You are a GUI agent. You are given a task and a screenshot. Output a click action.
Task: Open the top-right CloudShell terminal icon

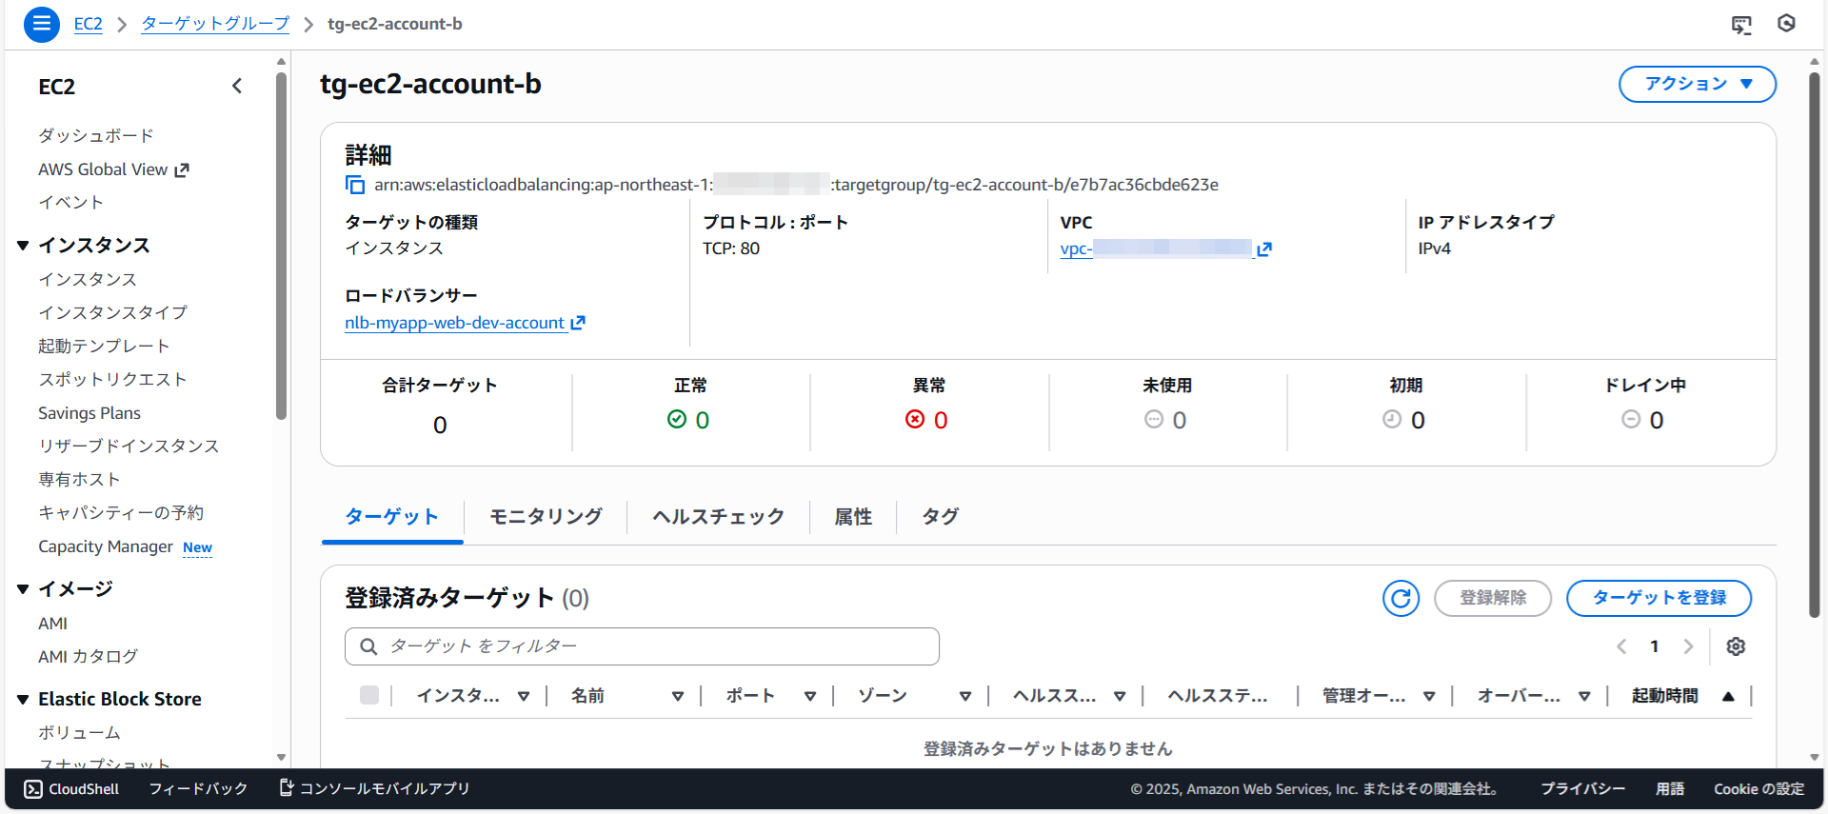1741,25
